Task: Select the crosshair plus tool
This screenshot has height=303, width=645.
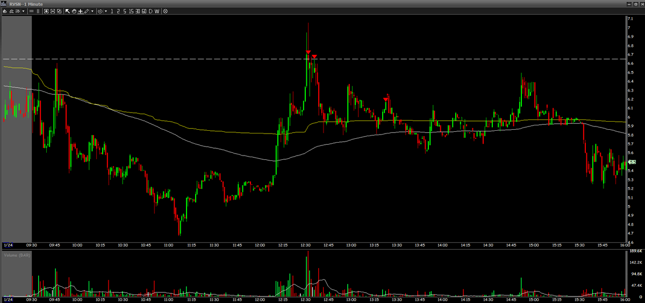Action: point(81,11)
